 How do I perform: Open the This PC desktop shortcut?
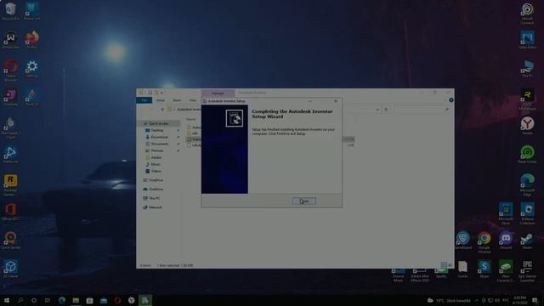pyautogui.click(x=527, y=68)
